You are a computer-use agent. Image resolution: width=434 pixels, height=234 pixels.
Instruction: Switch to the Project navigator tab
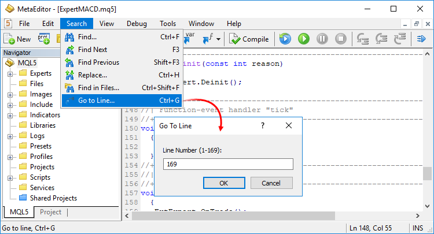point(51,212)
